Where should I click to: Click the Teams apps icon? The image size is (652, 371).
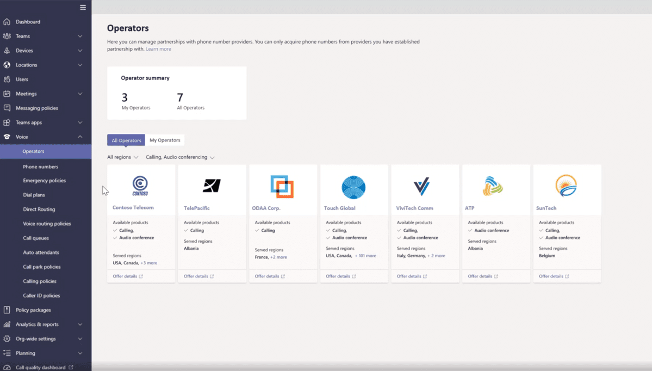(7, 122)
